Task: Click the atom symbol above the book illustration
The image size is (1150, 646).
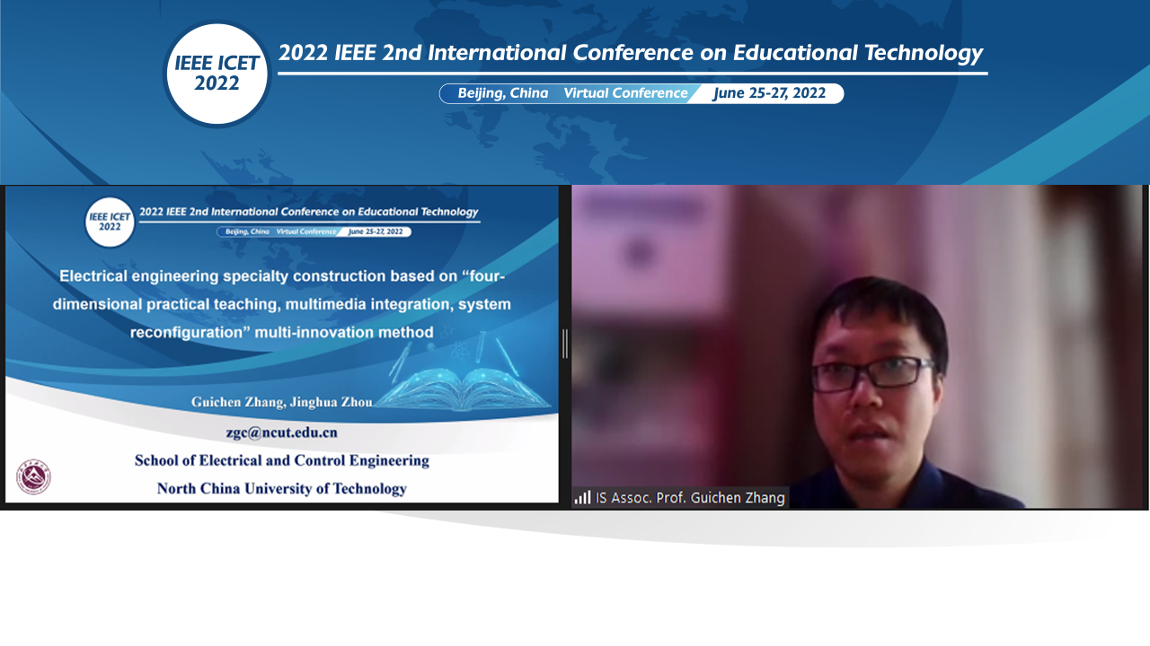Action: pyautogui.click(x=459, y=351)
